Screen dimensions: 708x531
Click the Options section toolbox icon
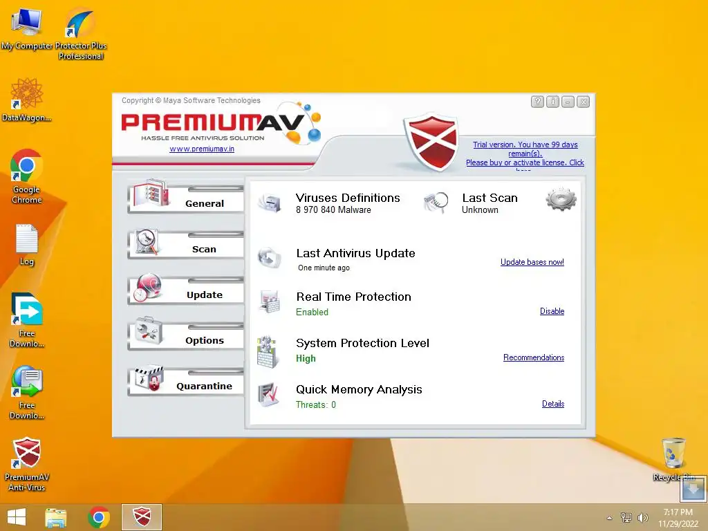point(149,331)
